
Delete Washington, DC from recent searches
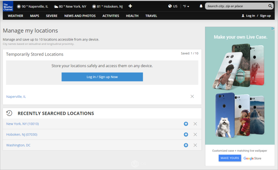pyautogui.click(x=195, y=145)
